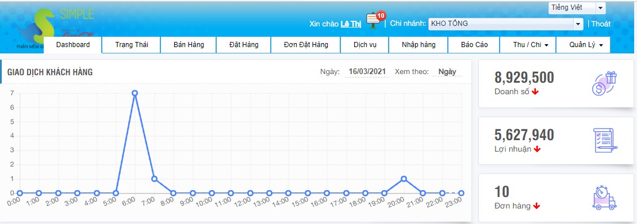Click the chart data point at 0:00
This screenshot has width=637, height=224.
click(x=20, y=193)
